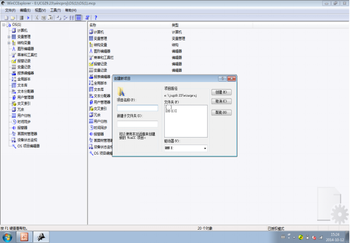
Task: Select 文本库 in the navigation tree
Action: pos(22,85)
